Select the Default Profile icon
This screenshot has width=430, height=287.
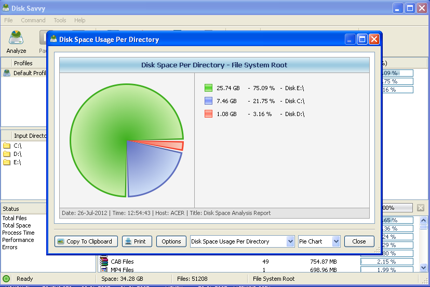pos(7,73)
